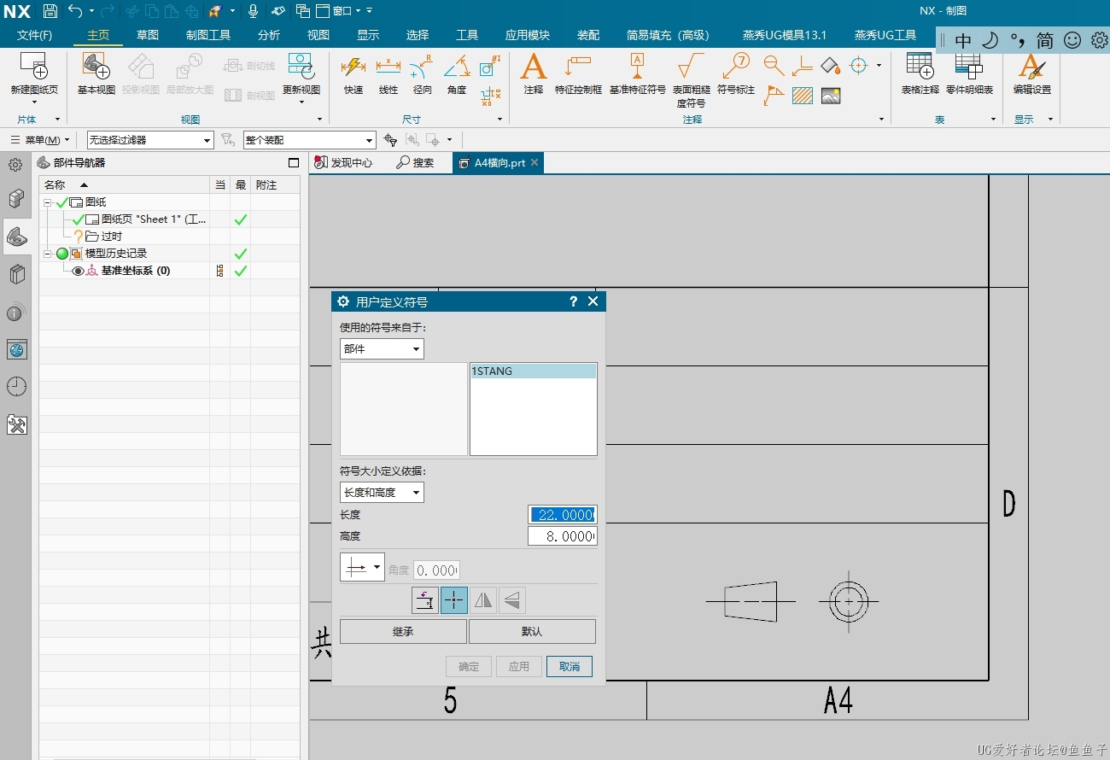Select 1STANG in the symbol list
The image size is (1110, 760).
tap(533, 371)
